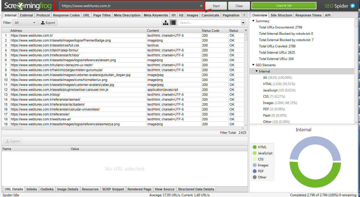
Task: Open the Filter dropdown showing All
Action: pyautogui.click(x=25, y=23)
